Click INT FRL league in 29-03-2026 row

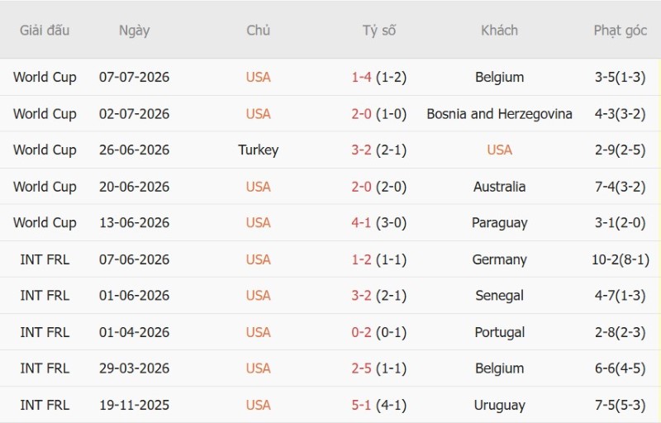click(x=45, y=368)
